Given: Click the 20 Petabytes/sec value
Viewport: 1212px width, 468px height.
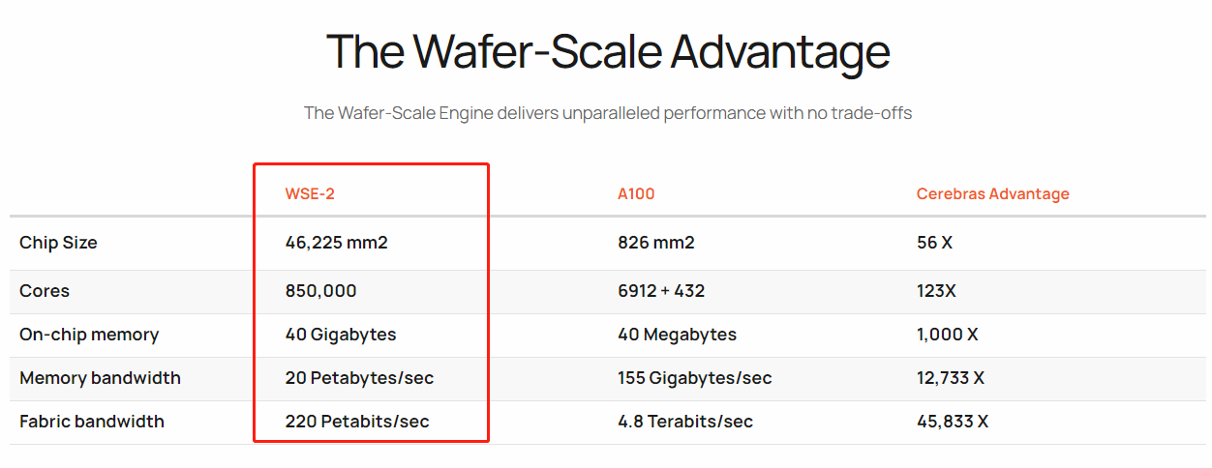Looking at the screenshot, I should pos(359,378).
